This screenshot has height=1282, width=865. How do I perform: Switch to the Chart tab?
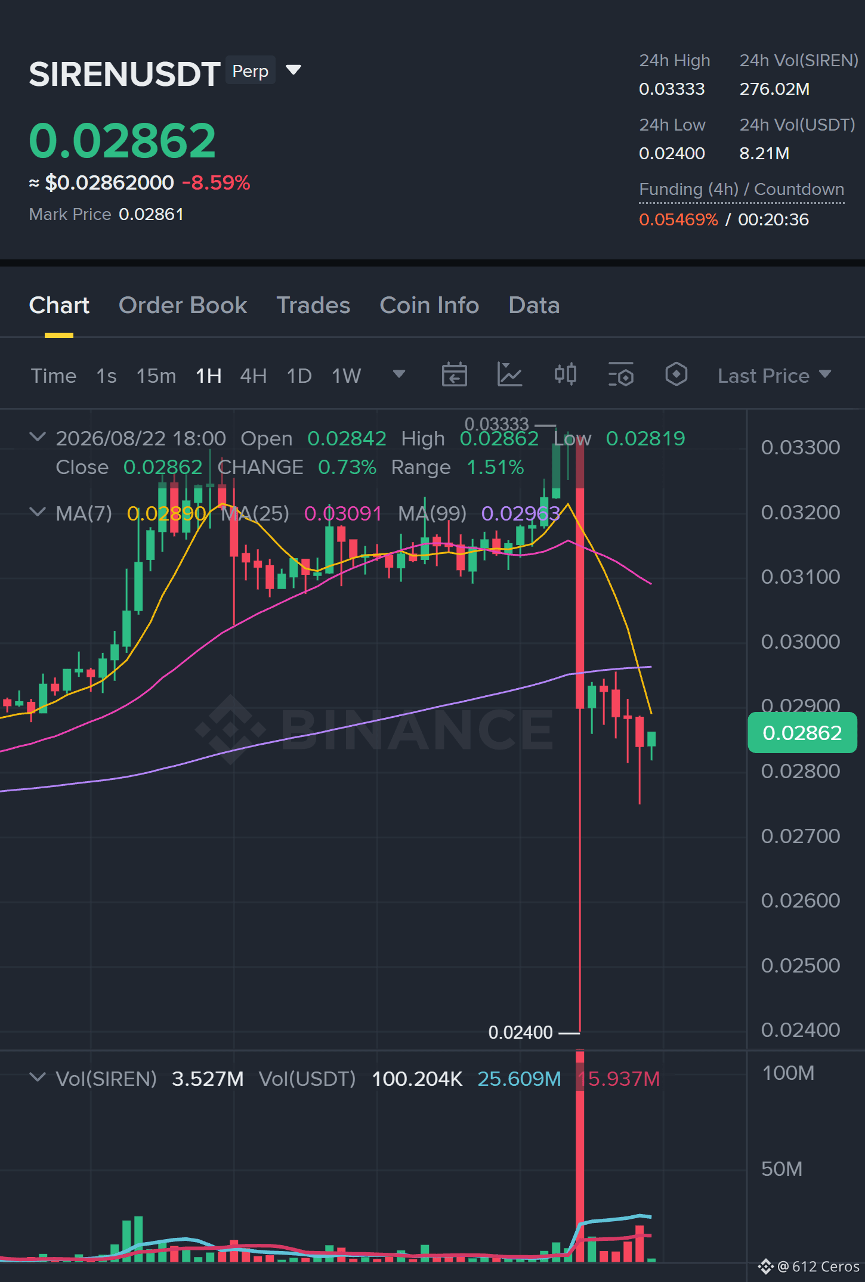(59, 305)
